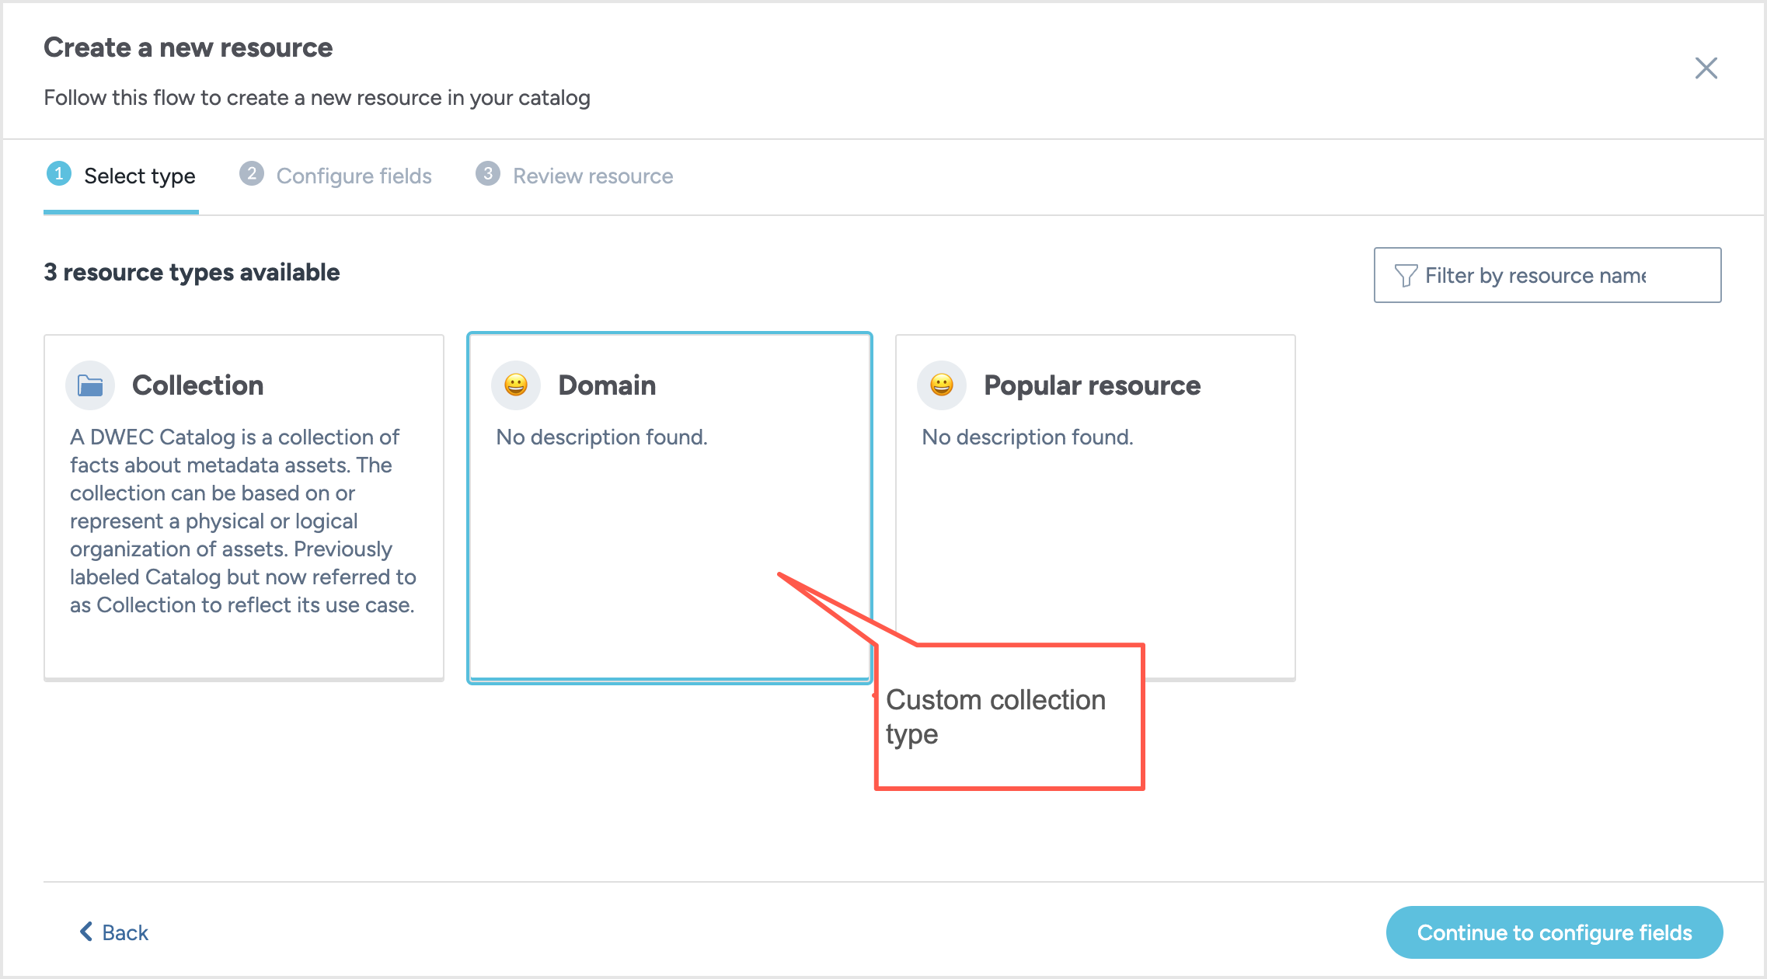The width and height of the screenshot is (1767, 979).
Task: Click step 3 number badge
Action: (x=488, y=174)
